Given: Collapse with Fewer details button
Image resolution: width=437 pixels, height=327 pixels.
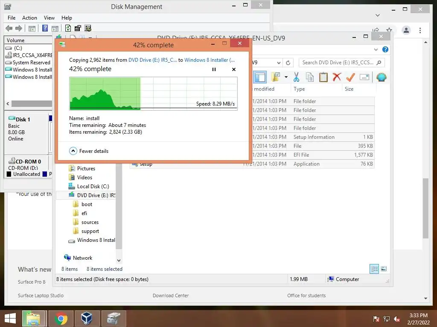Looking at the screenshot, I should [89, 151].
